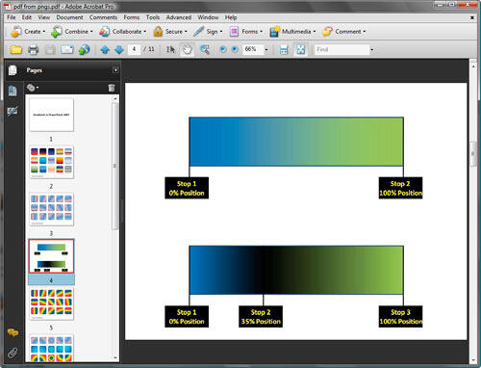Click the fit one full page icon

click(x=300, y=49)
